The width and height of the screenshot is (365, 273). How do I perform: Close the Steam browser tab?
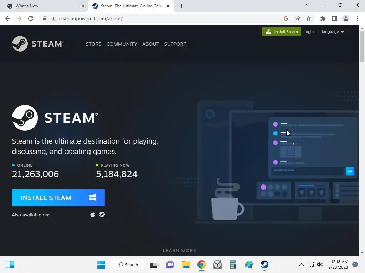168,6
